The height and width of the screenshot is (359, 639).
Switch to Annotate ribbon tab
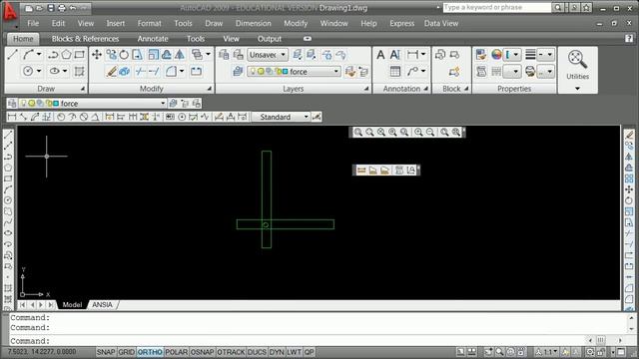(x=153, y=39)
